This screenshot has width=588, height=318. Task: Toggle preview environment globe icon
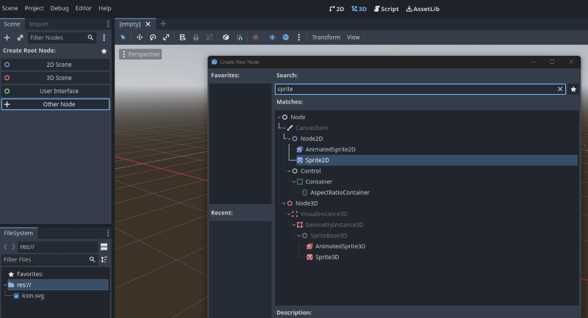click(285, 37)
